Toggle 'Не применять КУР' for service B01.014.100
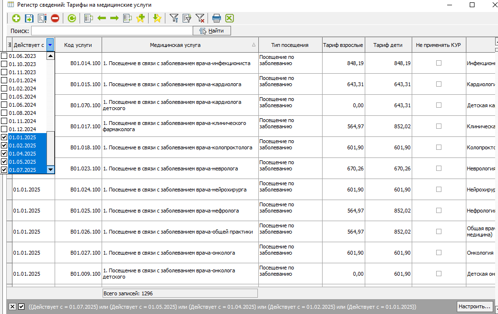Viewport: 498px width, 314px height. click(439, 63)
